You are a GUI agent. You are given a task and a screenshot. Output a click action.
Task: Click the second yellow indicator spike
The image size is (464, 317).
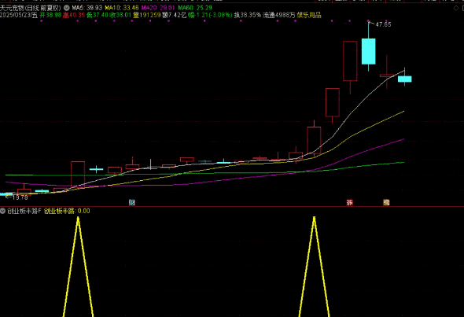(x=314, y=267)
